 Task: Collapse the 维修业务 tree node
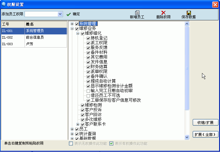coord(72,29)
